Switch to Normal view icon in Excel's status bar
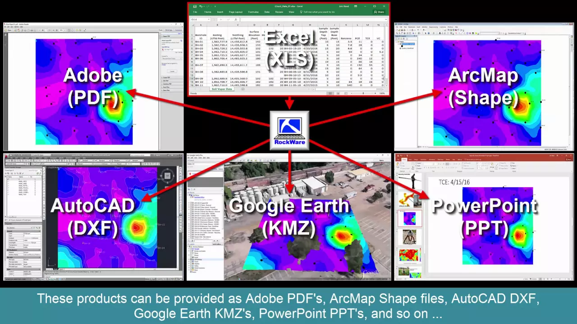577x324 pixels. pyautogui.click(x=330, y=93)
